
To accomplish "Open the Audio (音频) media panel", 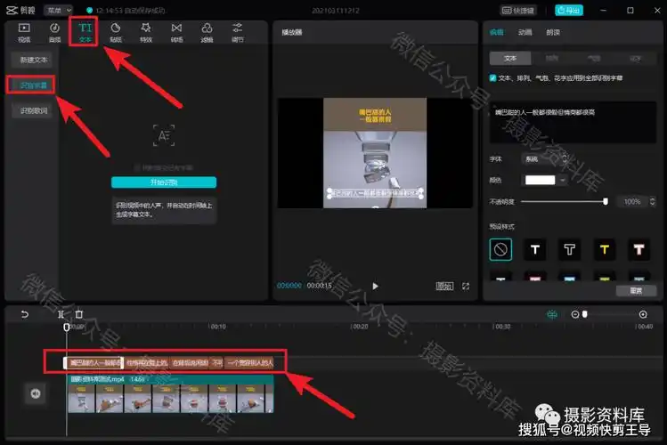I will click(54, 33).
